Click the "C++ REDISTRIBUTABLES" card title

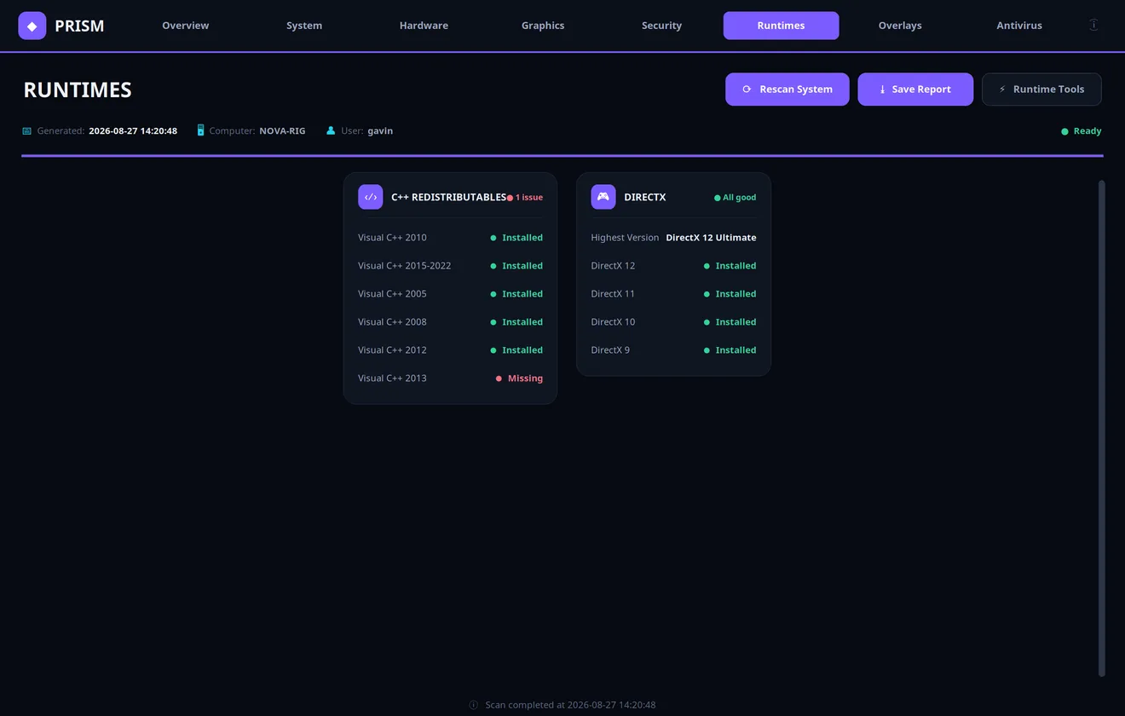point(448,197)
